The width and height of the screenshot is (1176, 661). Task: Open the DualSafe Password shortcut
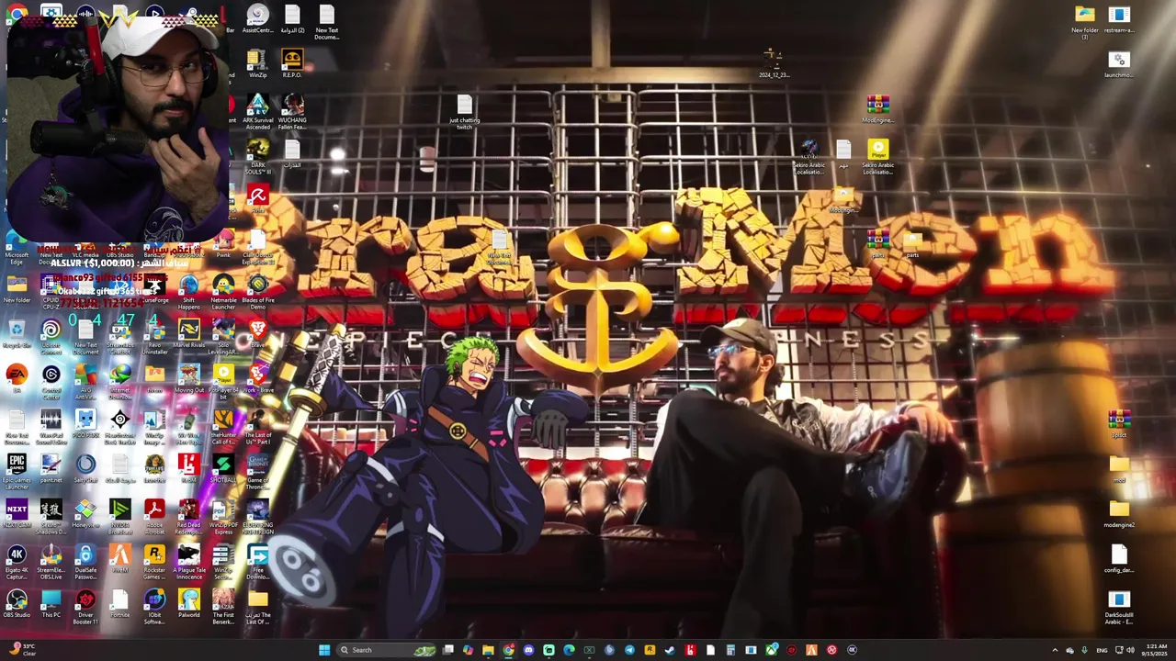point(85,561)
